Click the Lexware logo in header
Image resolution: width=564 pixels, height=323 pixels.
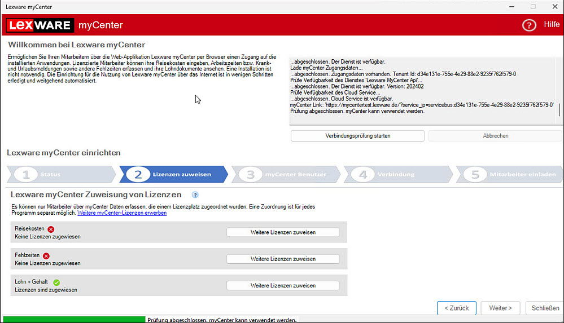(x=40, y=25)
